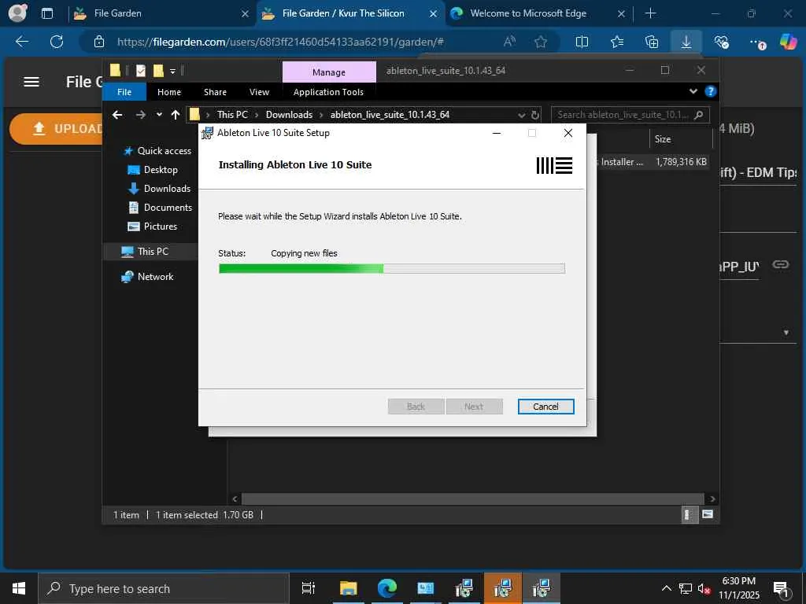Select Desktop in the navigation pane
This screenshot has width=806, height=604.
(153, 170)
